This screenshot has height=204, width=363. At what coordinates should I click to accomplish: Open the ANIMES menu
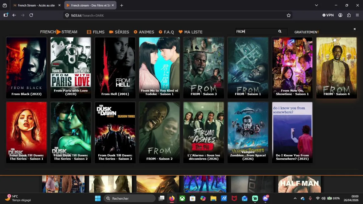144,32
